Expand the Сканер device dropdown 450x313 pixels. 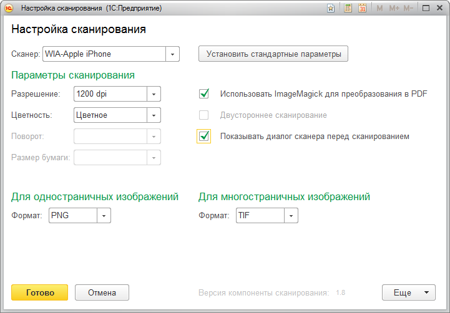coord(172,54)
